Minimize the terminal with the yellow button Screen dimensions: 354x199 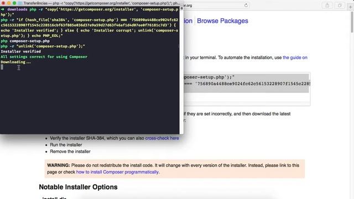9,3
